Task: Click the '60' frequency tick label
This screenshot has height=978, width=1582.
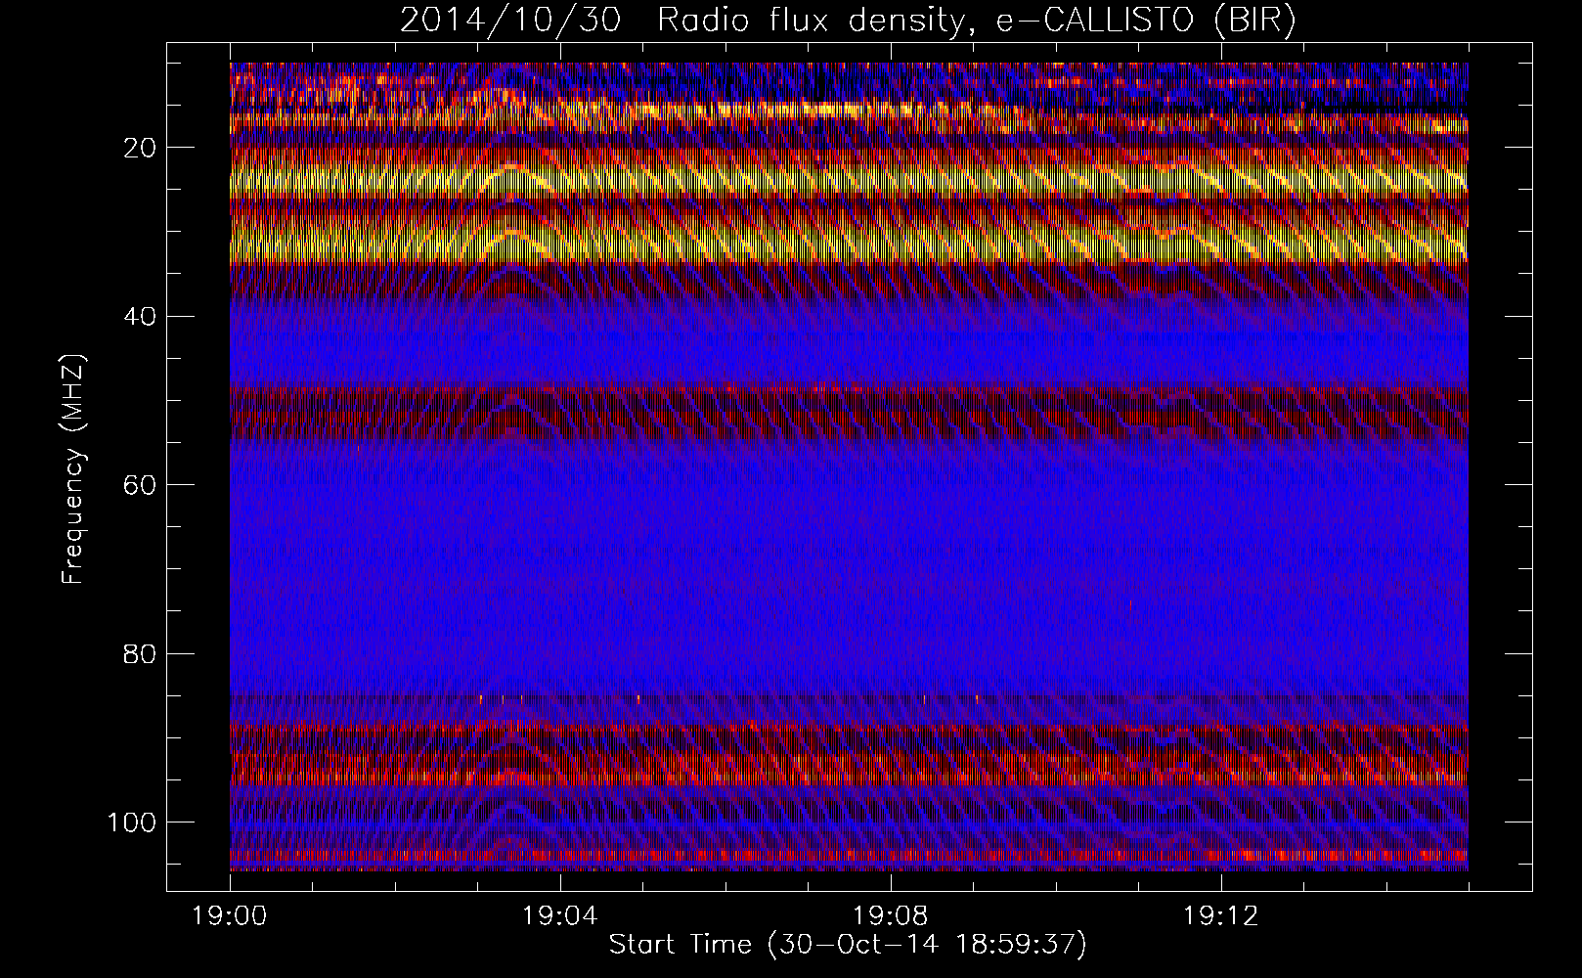Action: coord(141,485)
